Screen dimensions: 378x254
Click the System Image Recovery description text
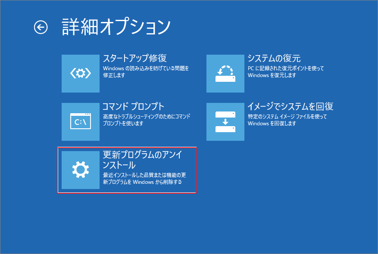point(287,120)
